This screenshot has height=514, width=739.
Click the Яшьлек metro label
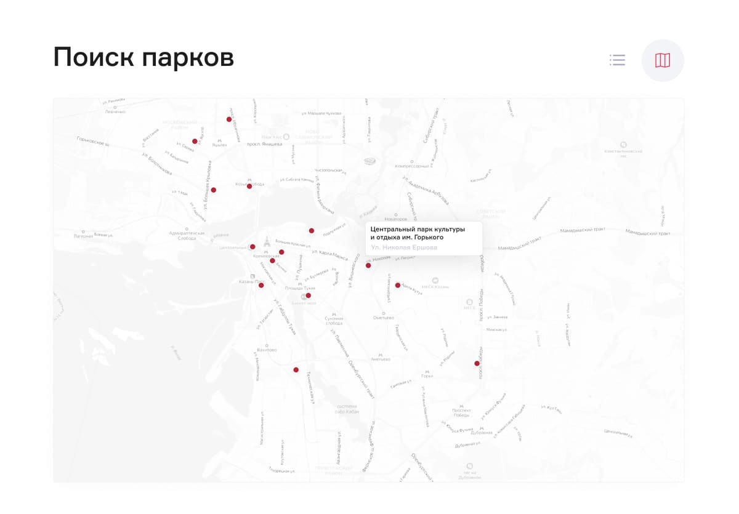coord(220,145)
